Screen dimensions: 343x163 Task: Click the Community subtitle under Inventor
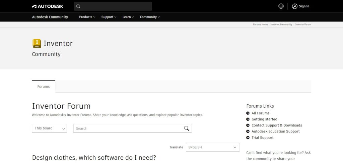[46, 54]
